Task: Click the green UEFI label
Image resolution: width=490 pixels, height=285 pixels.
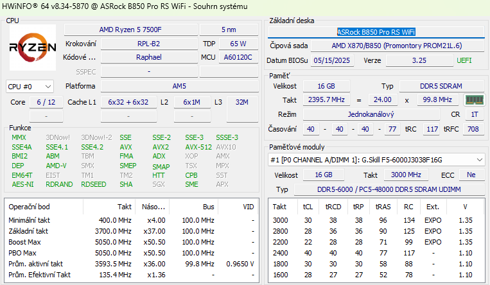Action: (464, 60)
